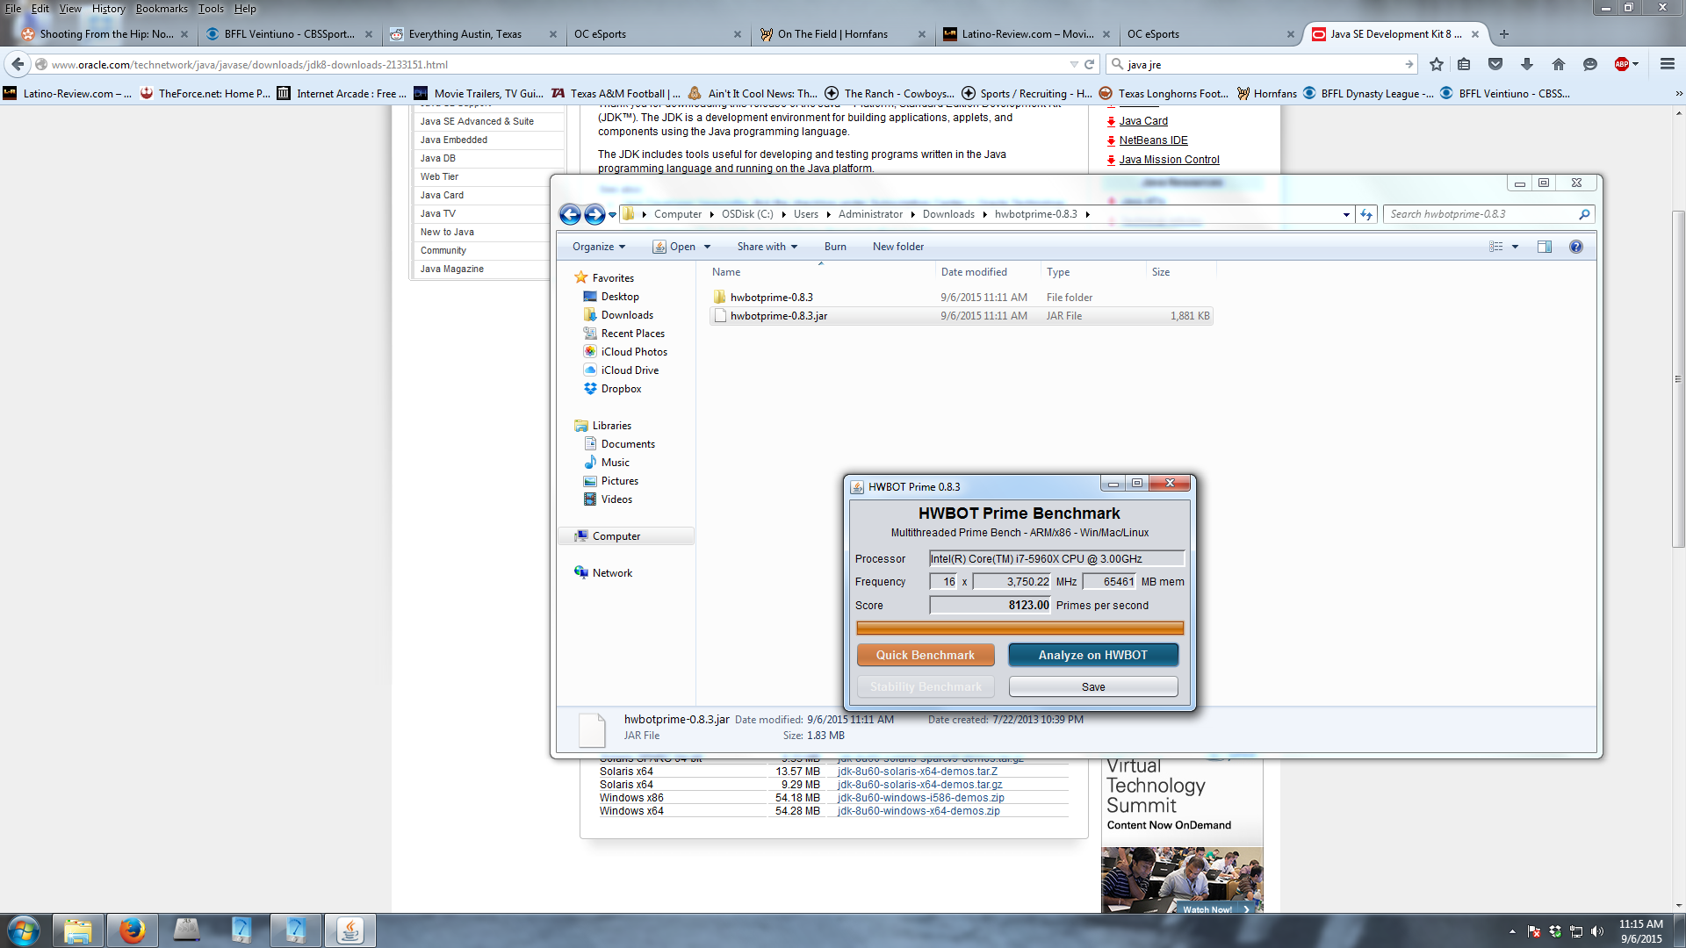1686x948 pixels.
Task: Click jdk-8u60-windows-x64-demos.zip link
Action: point(919,811)
